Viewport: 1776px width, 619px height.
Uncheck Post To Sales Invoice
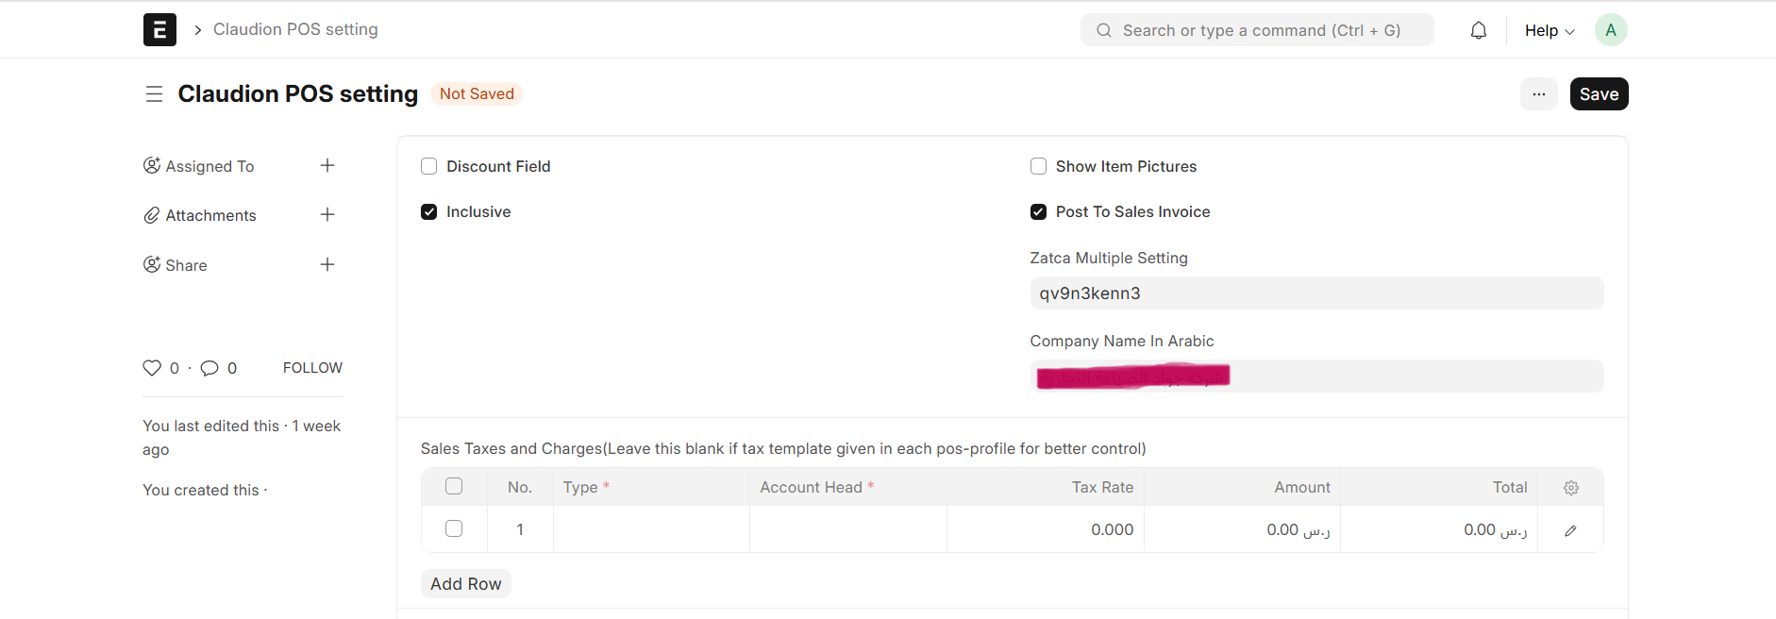coord(1039,212)
